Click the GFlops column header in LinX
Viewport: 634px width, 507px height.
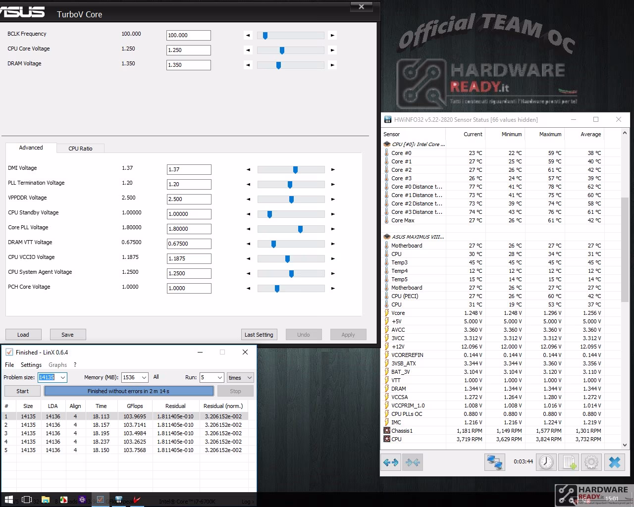click(x=135, y=406)
